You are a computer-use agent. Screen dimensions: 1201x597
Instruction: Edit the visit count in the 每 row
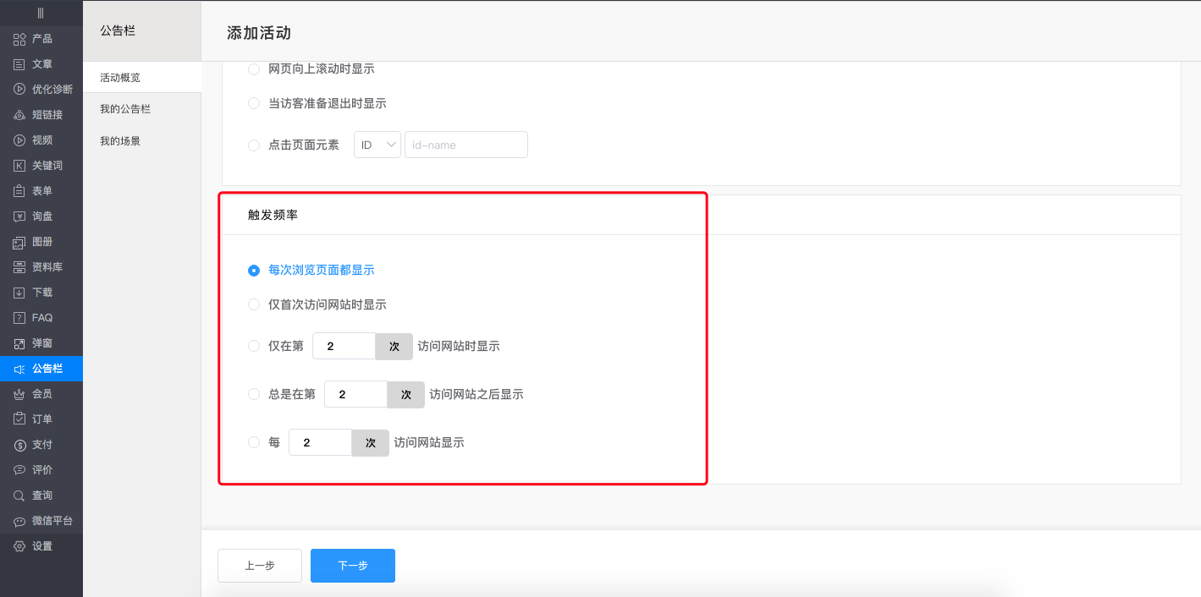(320, 442)
